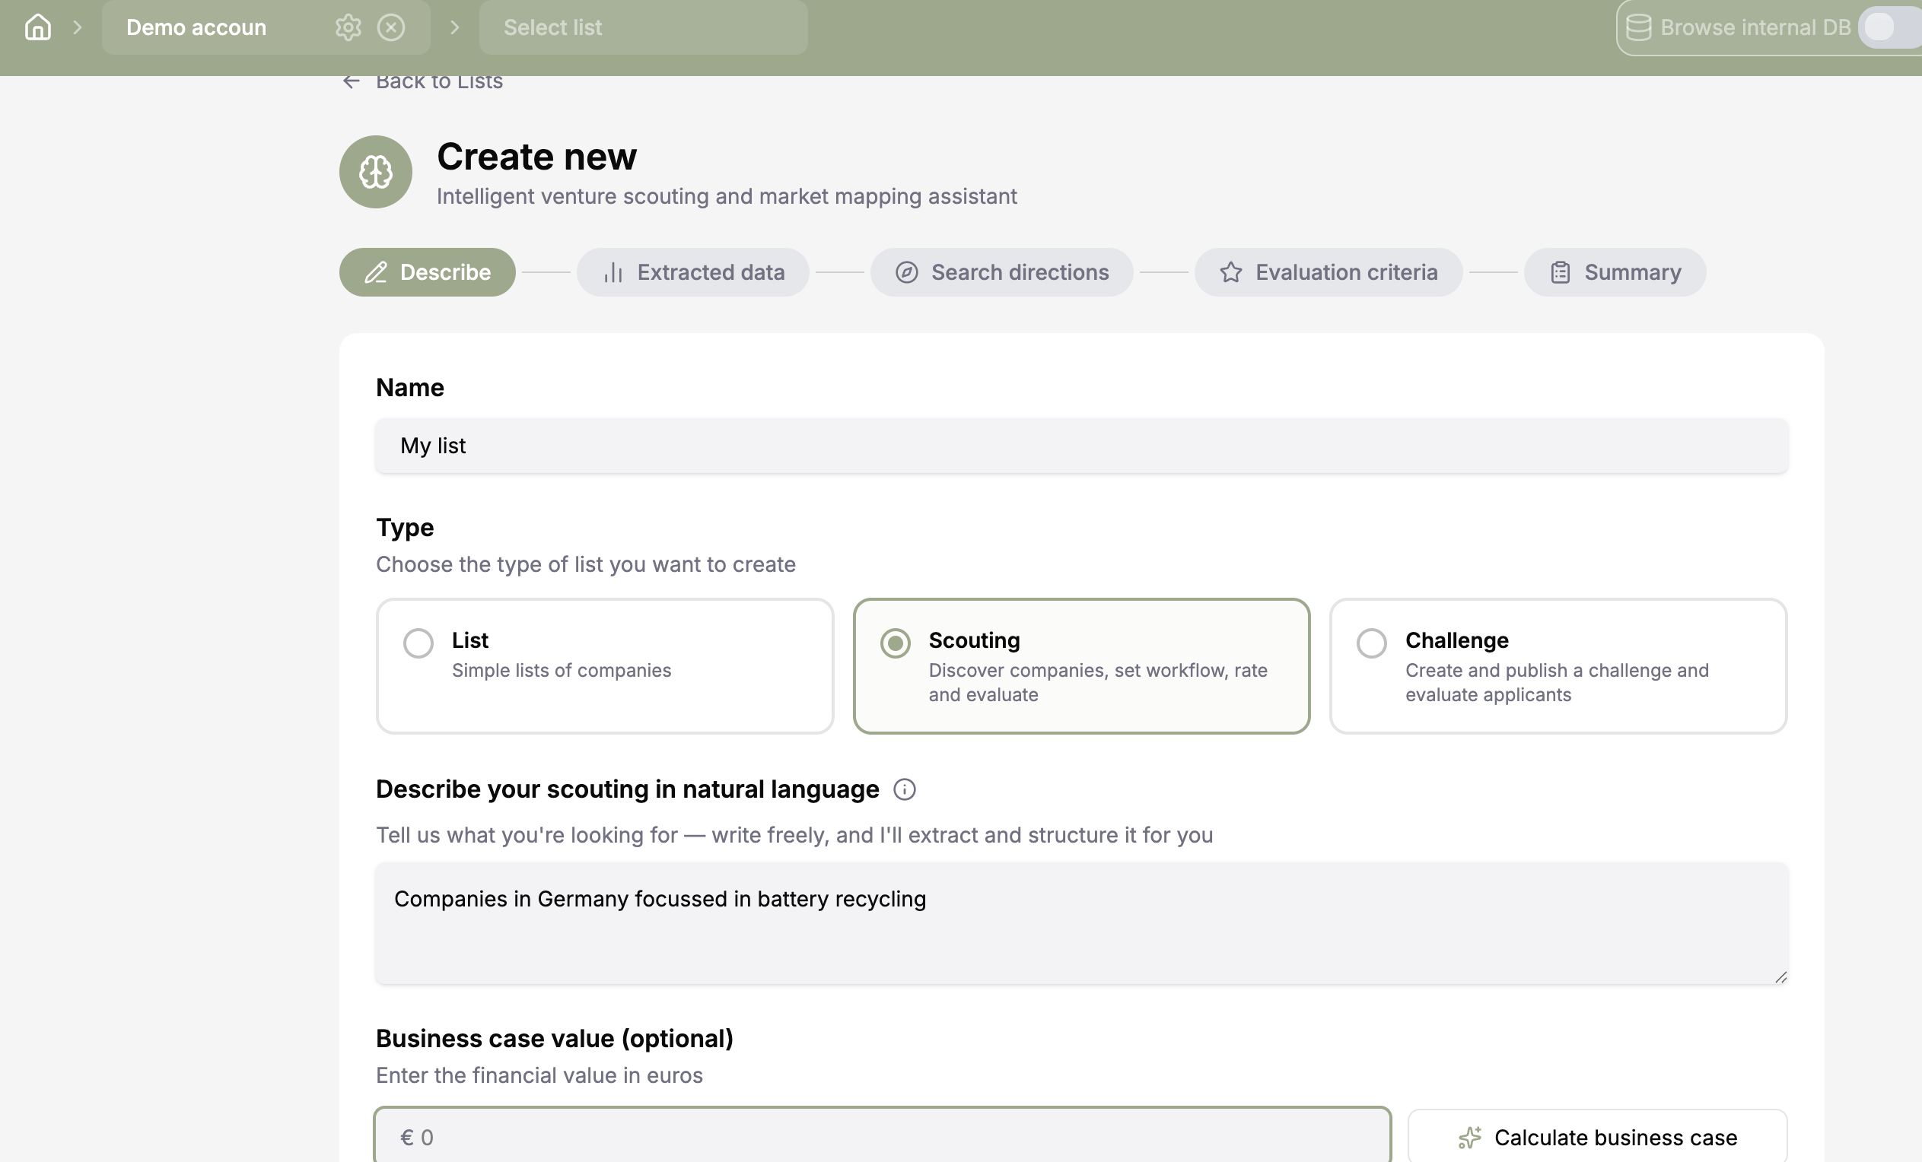Click 'Choose the type of list you want to create'
Image resolution: width=1922 pixels, height=1162 pixels.
tap(586, 564)
